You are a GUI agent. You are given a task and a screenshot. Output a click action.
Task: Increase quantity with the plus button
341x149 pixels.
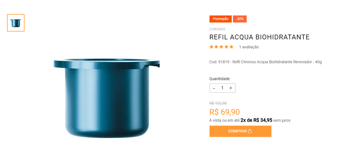pos(231,88)
